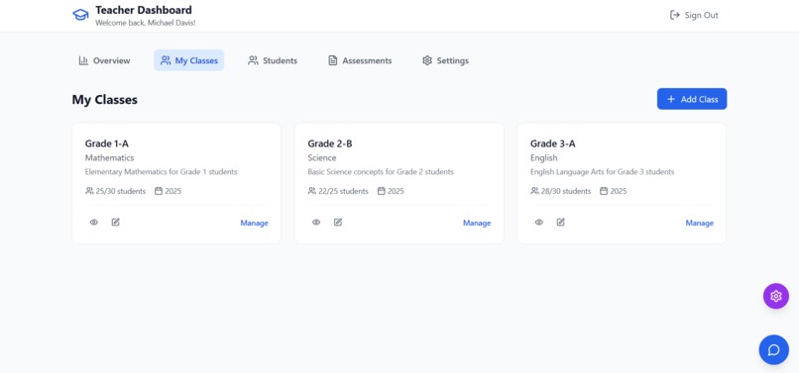The width and height of the screenshot is (799, 373).
Task: View Grade 2-B class details eye icon
Action: pyautogui.click(x=316, y=223)
